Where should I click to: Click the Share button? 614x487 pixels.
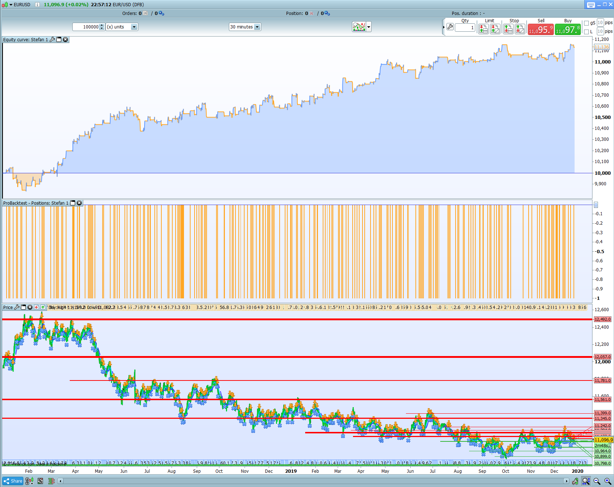(x=13, y=481)
